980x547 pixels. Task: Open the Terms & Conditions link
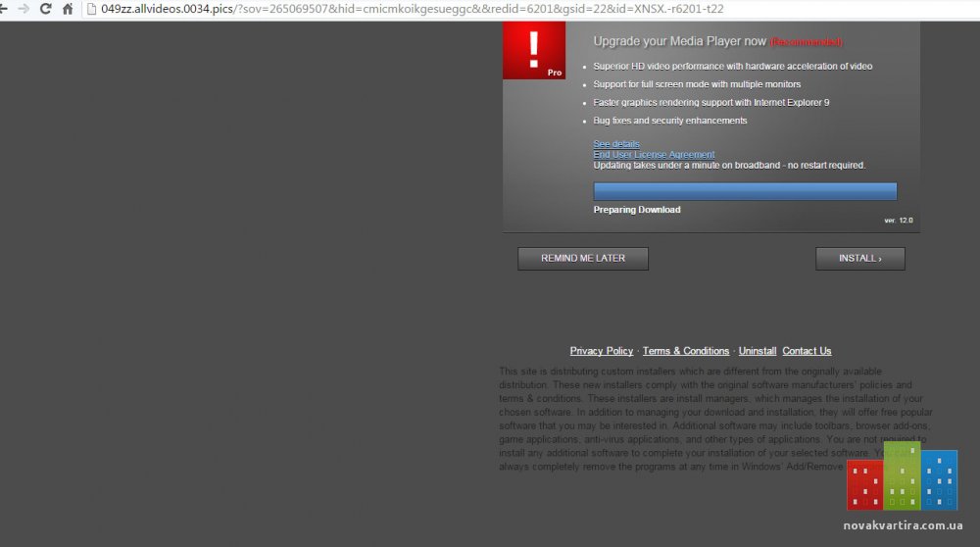tap(686, 351)
